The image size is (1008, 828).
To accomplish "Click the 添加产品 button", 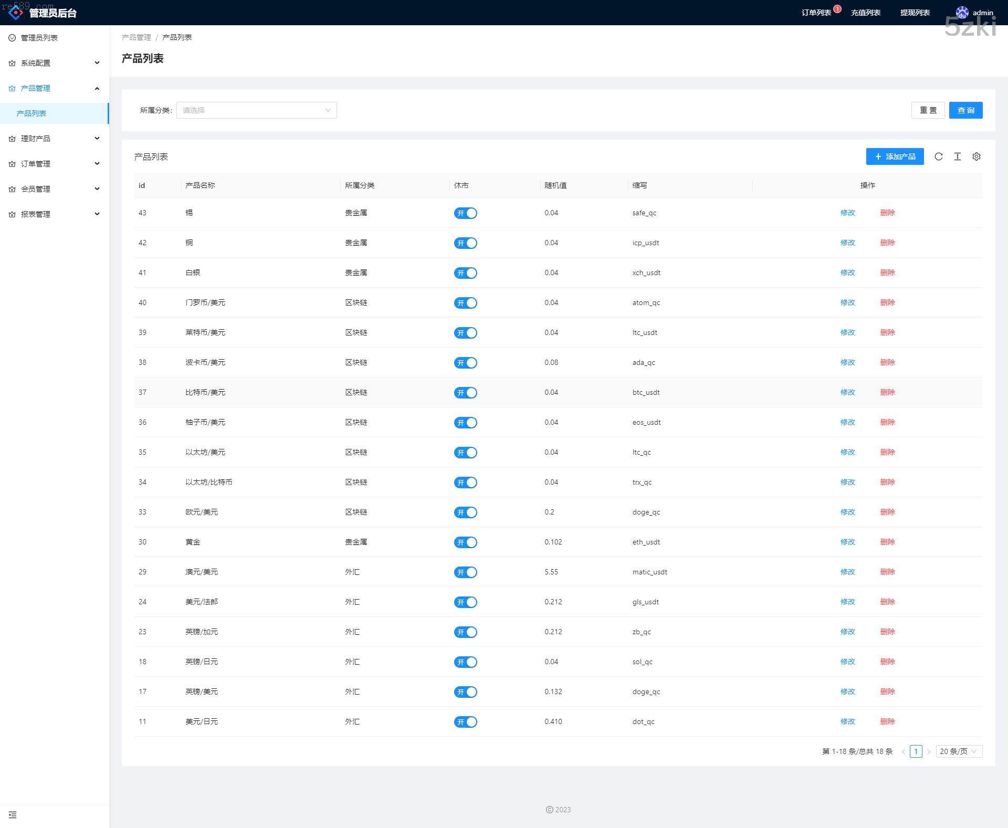I will pyautogui.click(x=895, y=156).
